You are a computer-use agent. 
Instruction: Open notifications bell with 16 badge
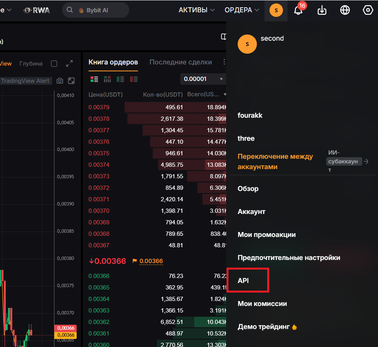299,10
